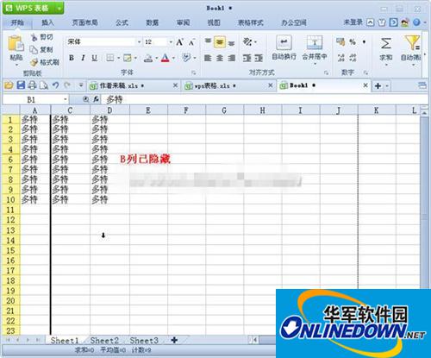Click the Print icon
Image resolution: width=431 pixels, height=358 pixels.
tap(32, 85)
